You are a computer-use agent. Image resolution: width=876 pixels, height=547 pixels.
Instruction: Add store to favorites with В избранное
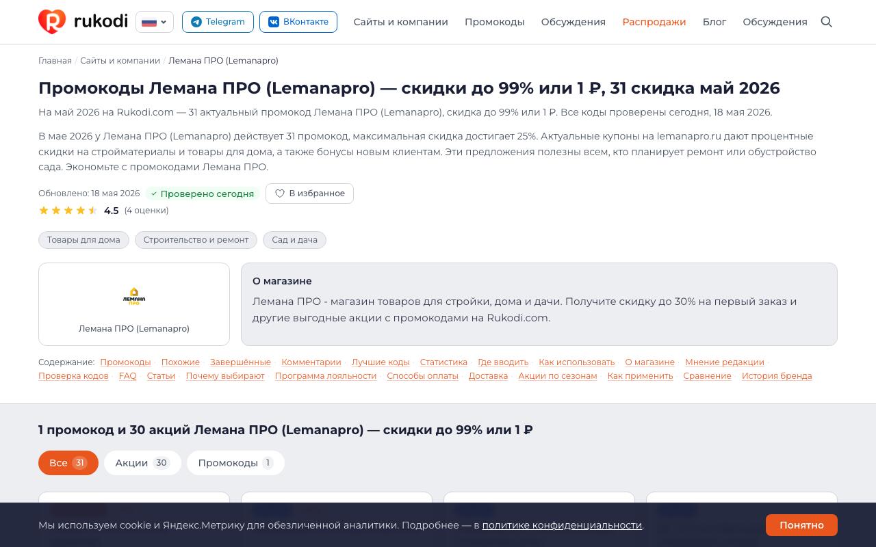(309, 194)
